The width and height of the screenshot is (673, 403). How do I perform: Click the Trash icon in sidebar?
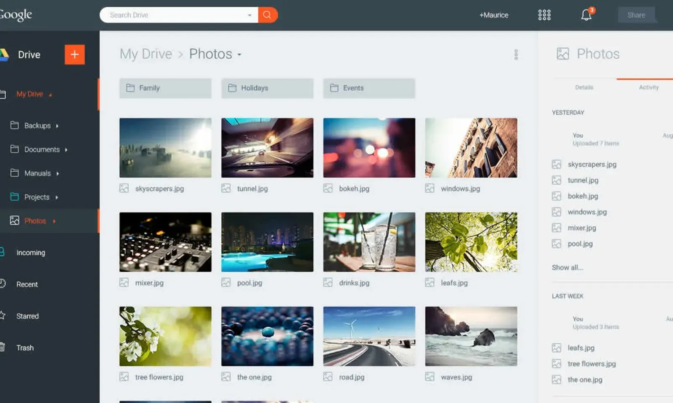click(x=3, y=348)
